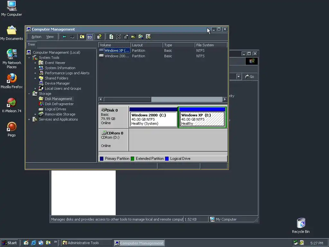Screen dimensions: 329x247
Task: Click the Primary Partition legend color swatch
Action: [102, 159]
